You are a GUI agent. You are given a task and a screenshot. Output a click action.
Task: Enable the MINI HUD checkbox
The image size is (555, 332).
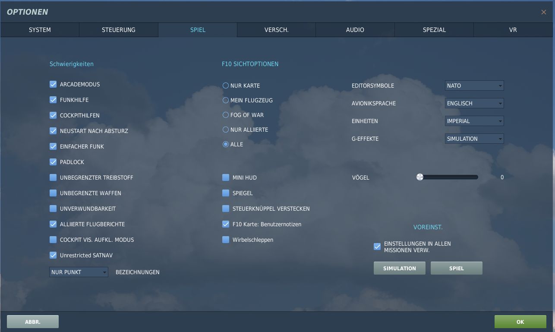226,177
